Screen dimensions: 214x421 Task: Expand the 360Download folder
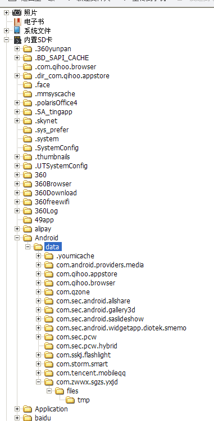pos(17,193)
